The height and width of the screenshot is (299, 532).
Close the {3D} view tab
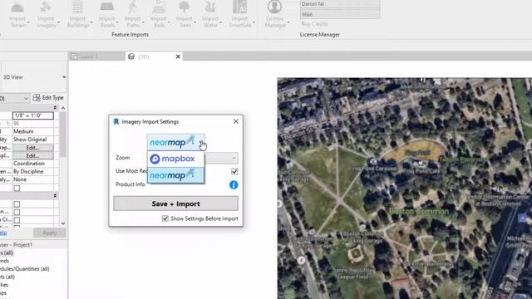(178, 56)
